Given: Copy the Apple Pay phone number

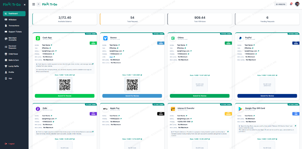Looking at the screenshot, I should pyautogui.click(x=121, y=119).
